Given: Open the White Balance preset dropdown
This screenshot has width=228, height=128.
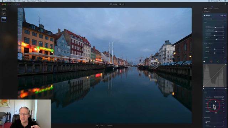Looking at the screenshot, I should click(x=218, y=97).
